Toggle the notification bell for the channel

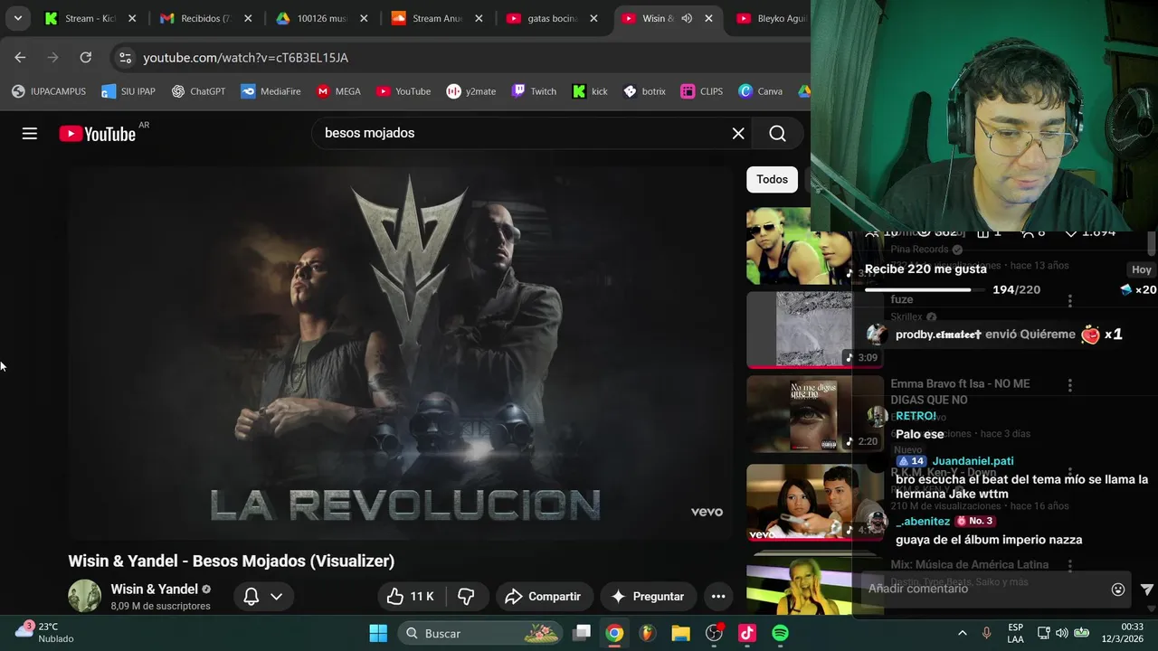[x=252, y=597]
